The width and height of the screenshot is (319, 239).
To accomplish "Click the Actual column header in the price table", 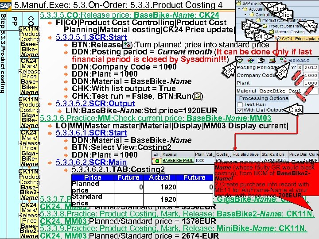I will pyautogui.click(x=159, y=177).
